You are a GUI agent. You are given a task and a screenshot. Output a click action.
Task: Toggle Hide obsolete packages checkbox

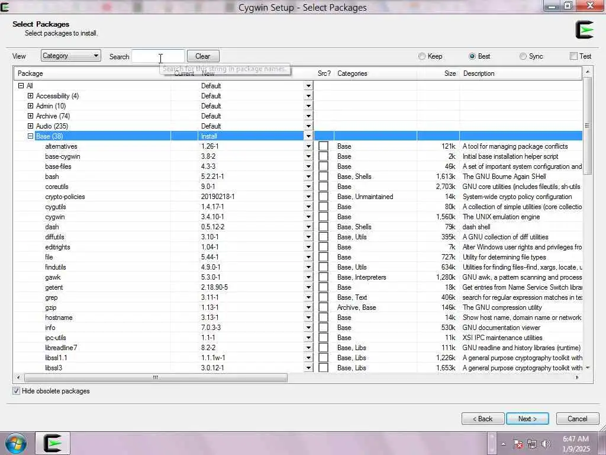tap(16, 391)
